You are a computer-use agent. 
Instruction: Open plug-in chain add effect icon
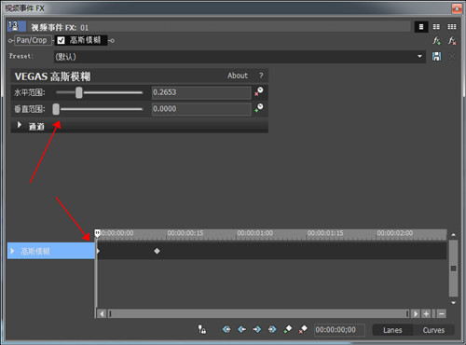click(x=437, y=41)
